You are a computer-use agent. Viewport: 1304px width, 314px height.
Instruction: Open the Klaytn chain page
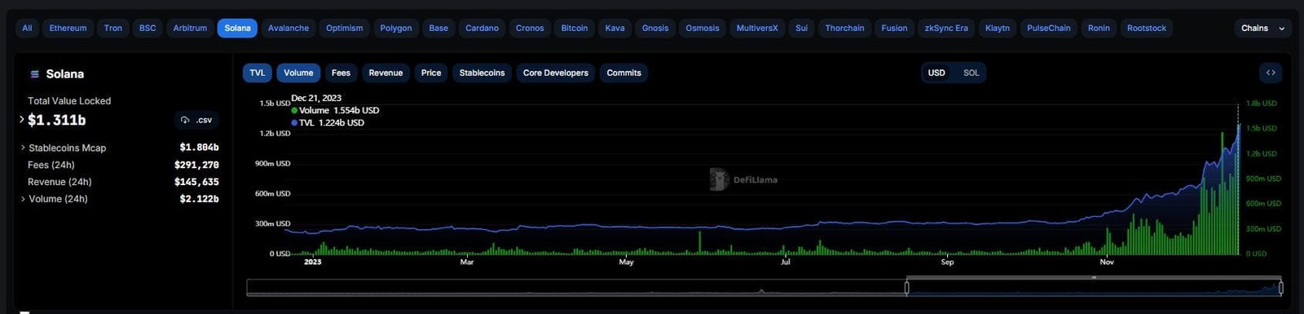[x=998, y=28]
